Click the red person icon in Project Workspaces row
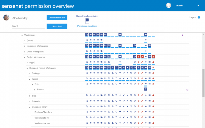The width and height of the screenshot is (205, 128). pos(153,57)
